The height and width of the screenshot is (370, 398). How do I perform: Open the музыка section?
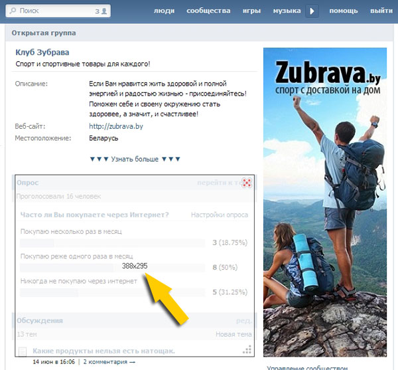click(287, 11)
